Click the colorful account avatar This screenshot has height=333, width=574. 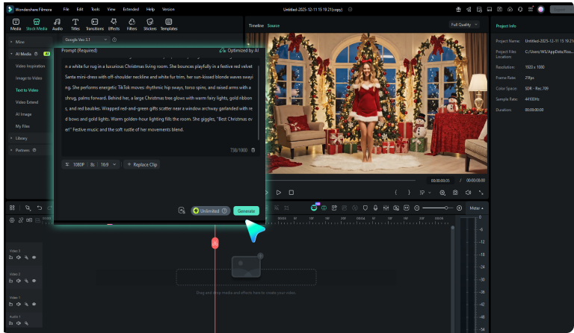pos(540,10)
